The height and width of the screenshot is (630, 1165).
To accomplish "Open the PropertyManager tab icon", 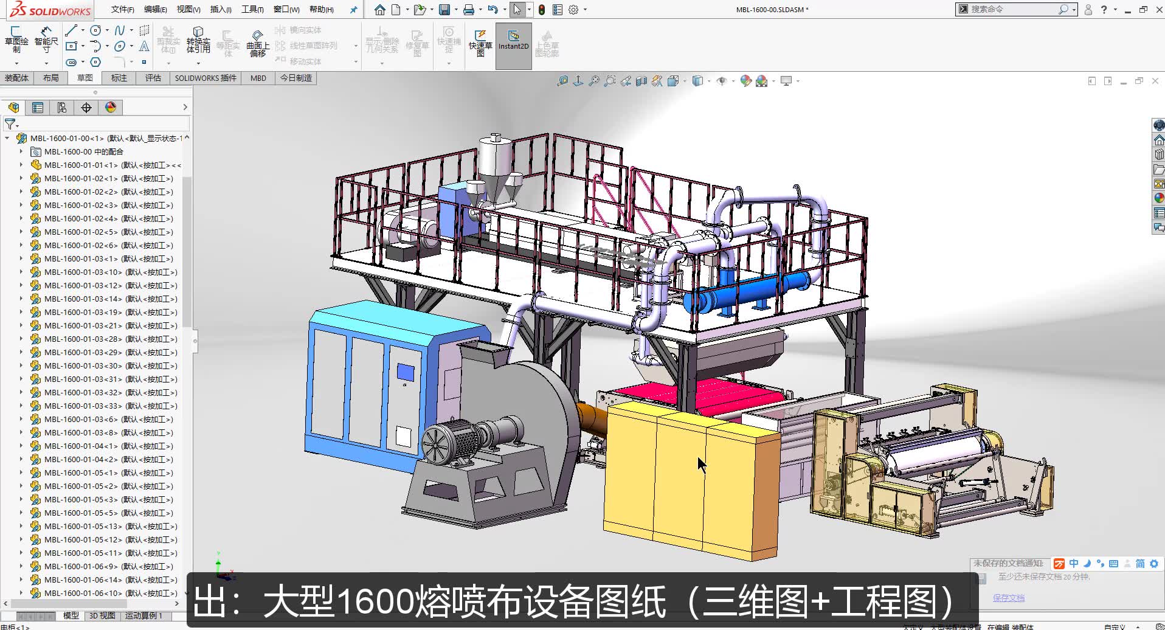I will click(x=38, y=108).
